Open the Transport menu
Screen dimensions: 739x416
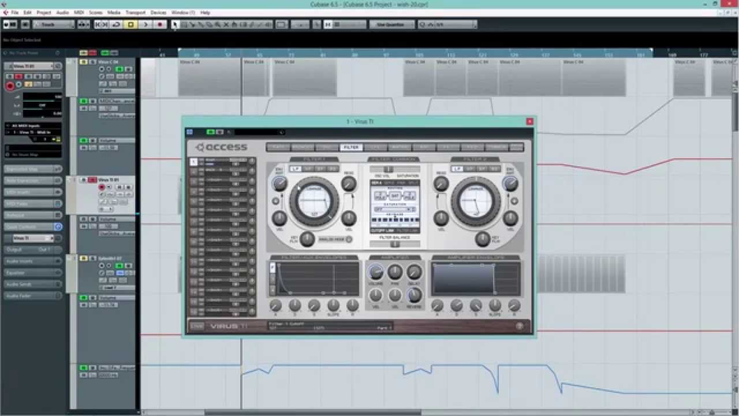pos(136,12)
